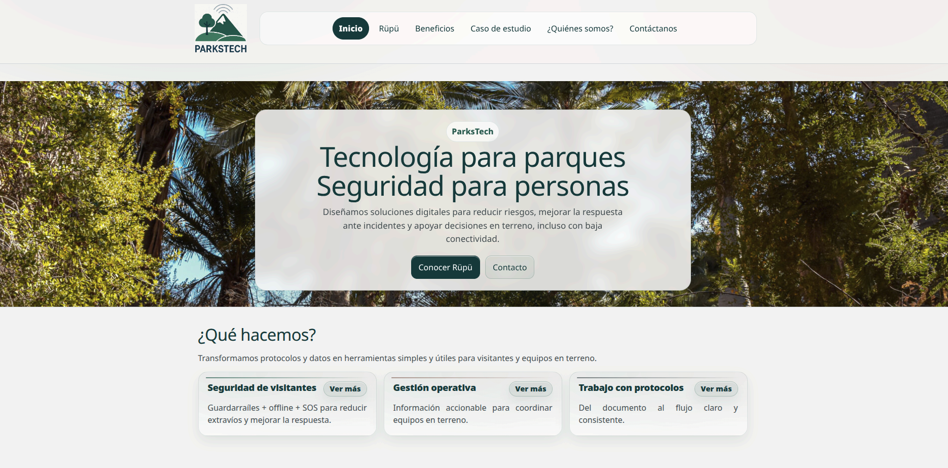The height and width of the screenshot is (468, 948).
Task: Open Ver más for Trabajo con protocolos
Action: [x=716, y=389]
